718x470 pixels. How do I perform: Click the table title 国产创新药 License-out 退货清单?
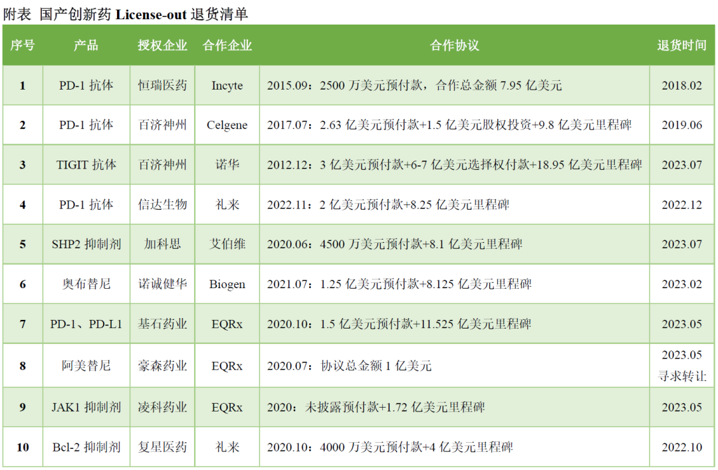point(125,14)
